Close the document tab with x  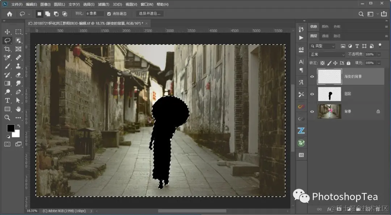click(x=146, y=24)
